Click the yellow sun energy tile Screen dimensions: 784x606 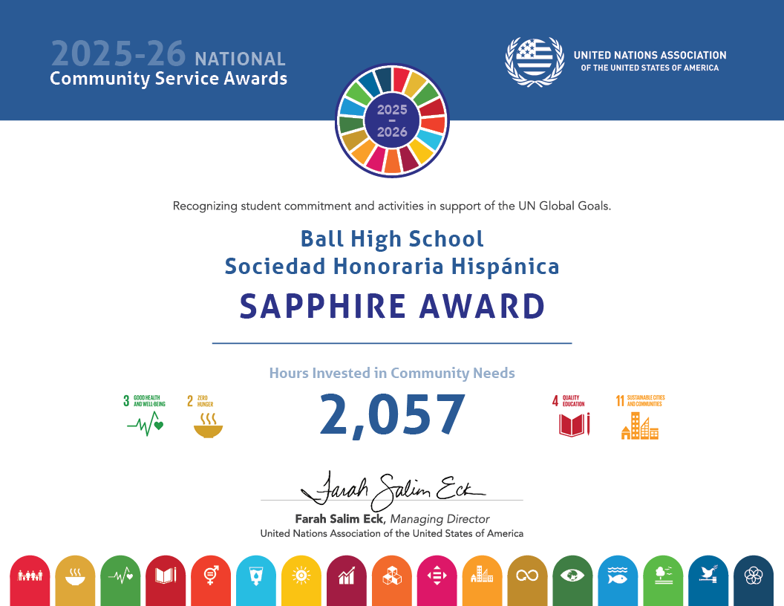301,581
